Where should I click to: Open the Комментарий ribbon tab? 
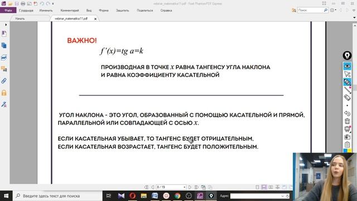click(70, 11)
